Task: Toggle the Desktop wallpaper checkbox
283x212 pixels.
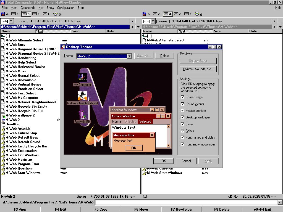Action: click(x=182, y=117)
